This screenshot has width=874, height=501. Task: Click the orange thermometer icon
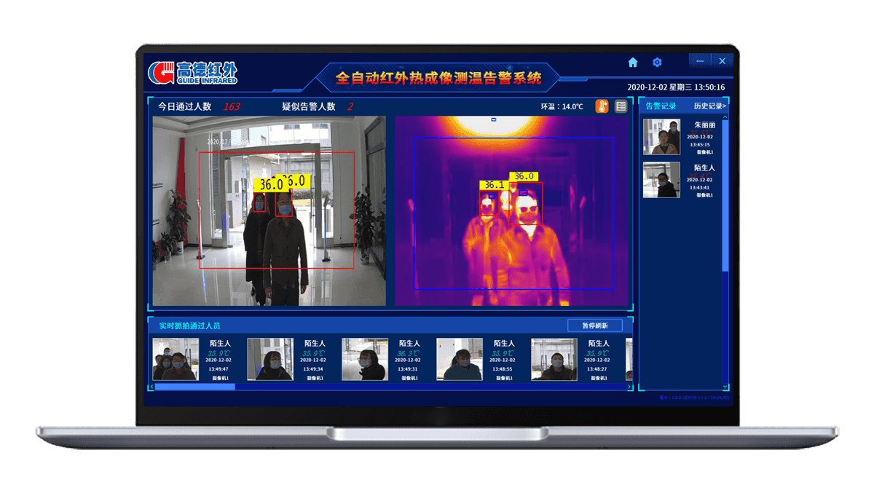602,106
